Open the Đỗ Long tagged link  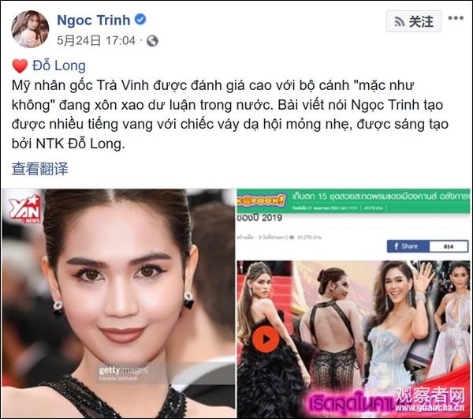(x=59, y=65)
